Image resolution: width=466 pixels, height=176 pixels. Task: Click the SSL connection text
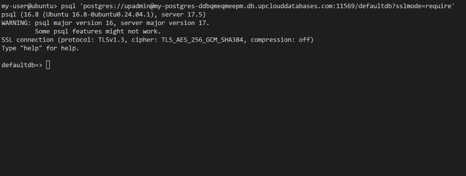point(27,40)
